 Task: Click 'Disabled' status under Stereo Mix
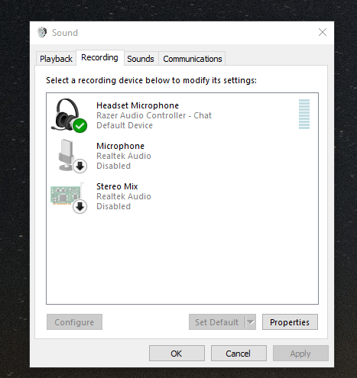tap(113, 206)
